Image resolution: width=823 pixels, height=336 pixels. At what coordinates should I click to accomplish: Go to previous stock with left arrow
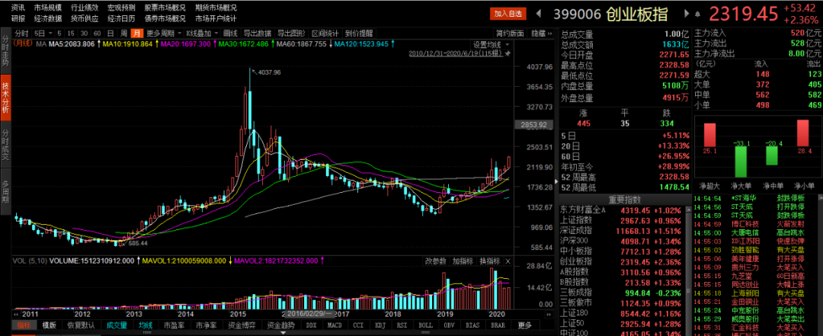pos(540,14)
